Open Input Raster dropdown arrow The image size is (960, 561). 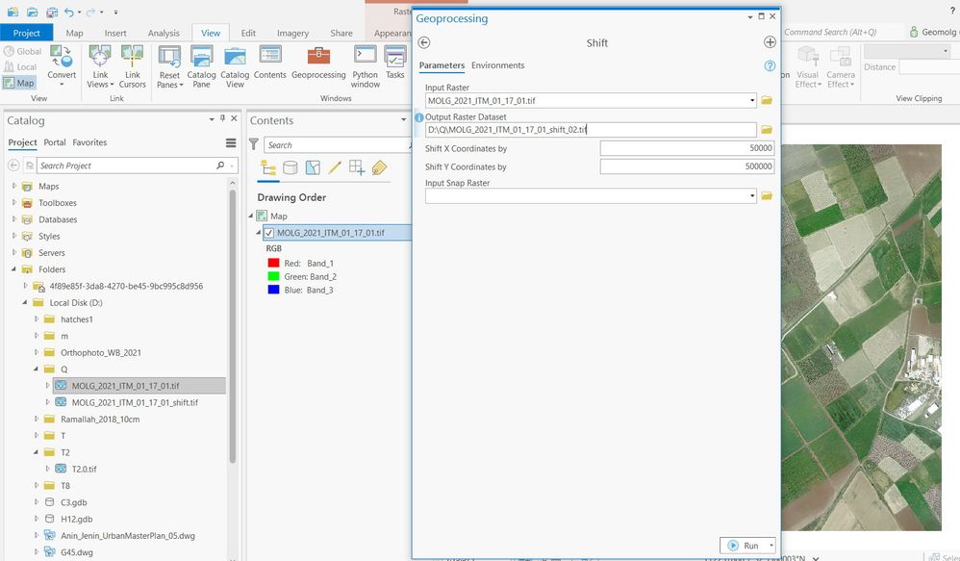752,100
